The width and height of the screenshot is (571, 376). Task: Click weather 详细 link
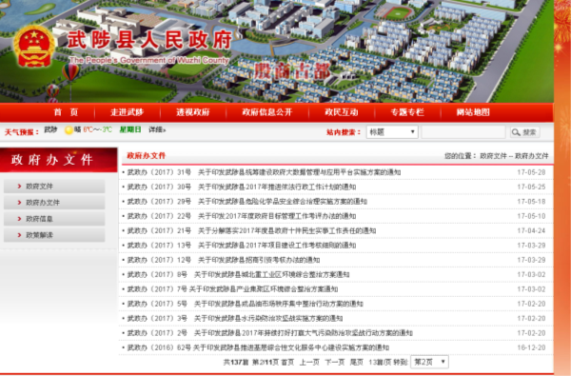[x=157, y=129]
